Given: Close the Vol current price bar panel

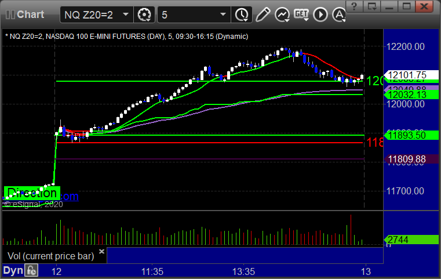Looking at the screenshot, I should 101,251.
